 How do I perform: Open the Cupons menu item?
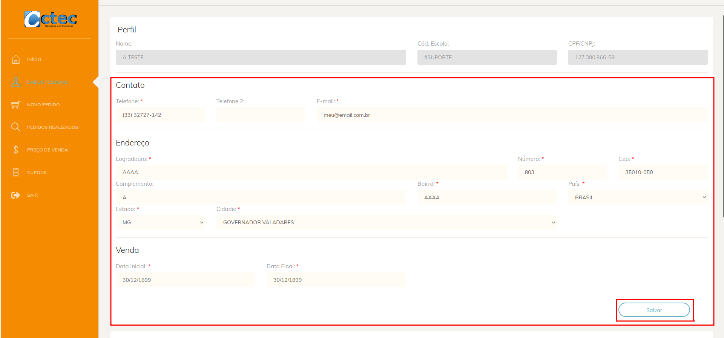click(37, 173)
